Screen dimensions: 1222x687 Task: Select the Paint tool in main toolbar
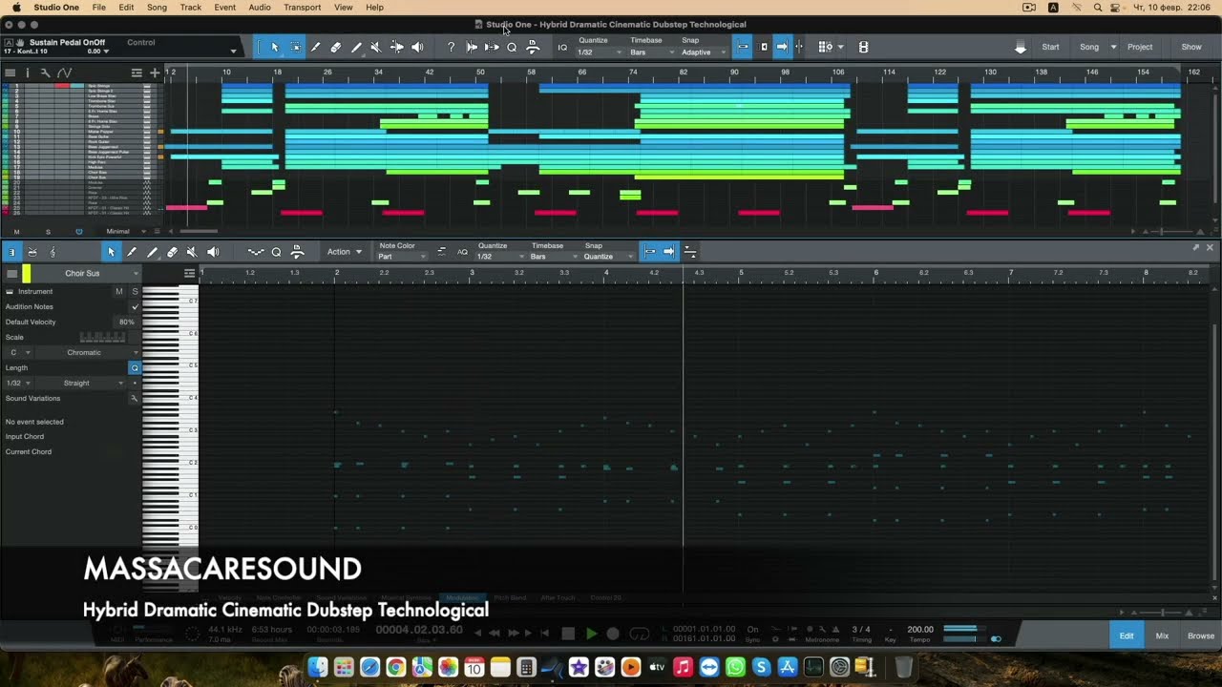click(356, 47)
